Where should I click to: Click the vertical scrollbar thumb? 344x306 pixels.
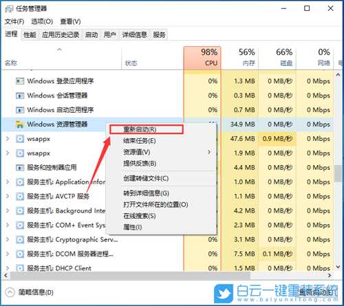pos(338,173)
